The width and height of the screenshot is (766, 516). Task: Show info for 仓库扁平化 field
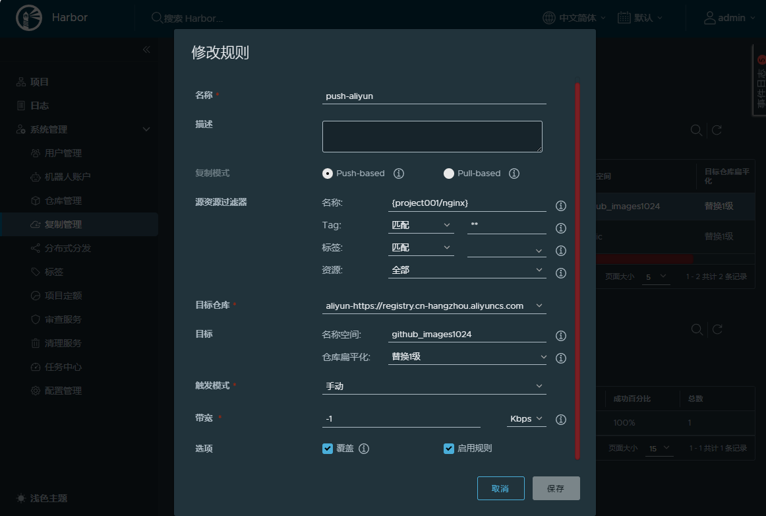tap(561, 358)
